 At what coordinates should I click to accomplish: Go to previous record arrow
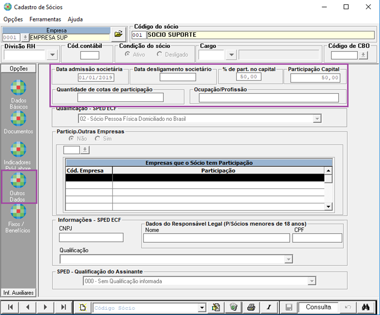pyautogui.click(x=27, y=307)
